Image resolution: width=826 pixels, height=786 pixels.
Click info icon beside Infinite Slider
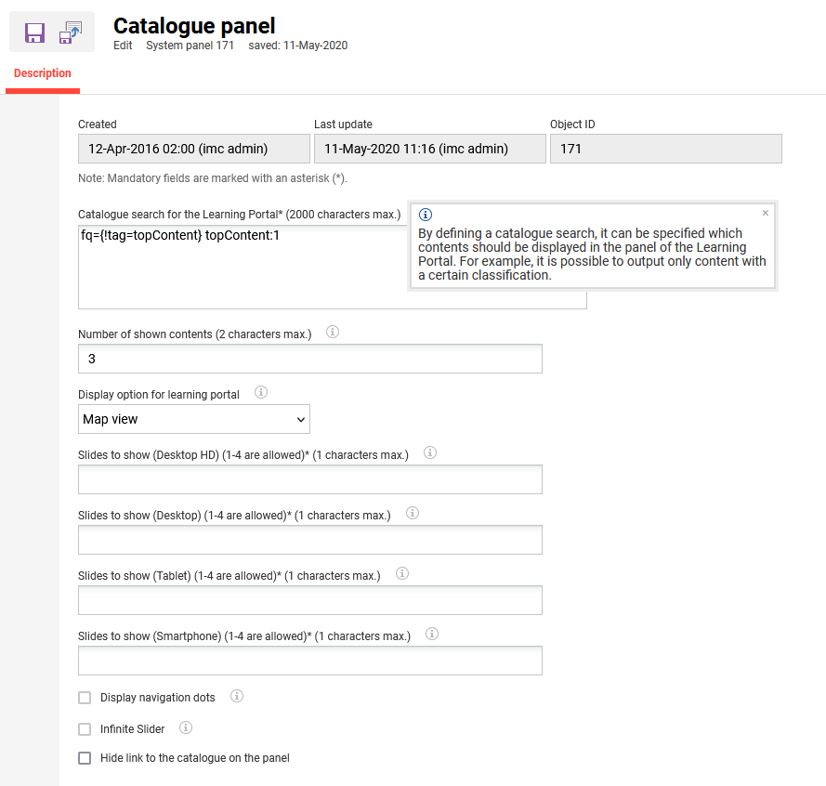pyautogui.click(x=186, y=727)
